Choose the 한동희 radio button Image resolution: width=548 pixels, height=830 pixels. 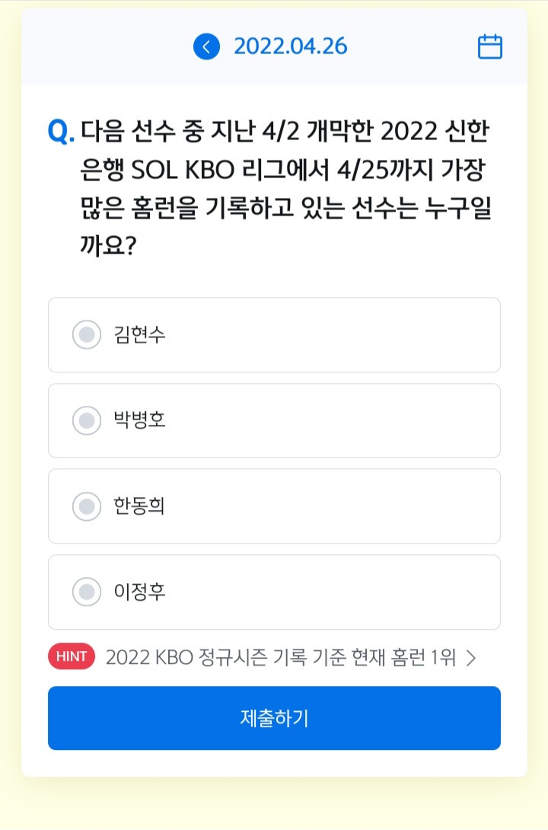[87, 506]
